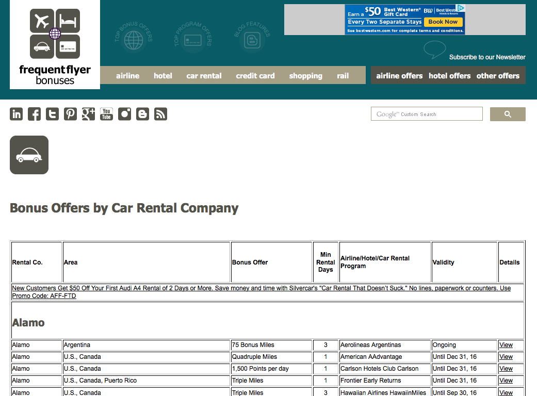View details for Frontier Early Returns offer
The height and width of the screenshot is (396, 537).
click(506, 380)
